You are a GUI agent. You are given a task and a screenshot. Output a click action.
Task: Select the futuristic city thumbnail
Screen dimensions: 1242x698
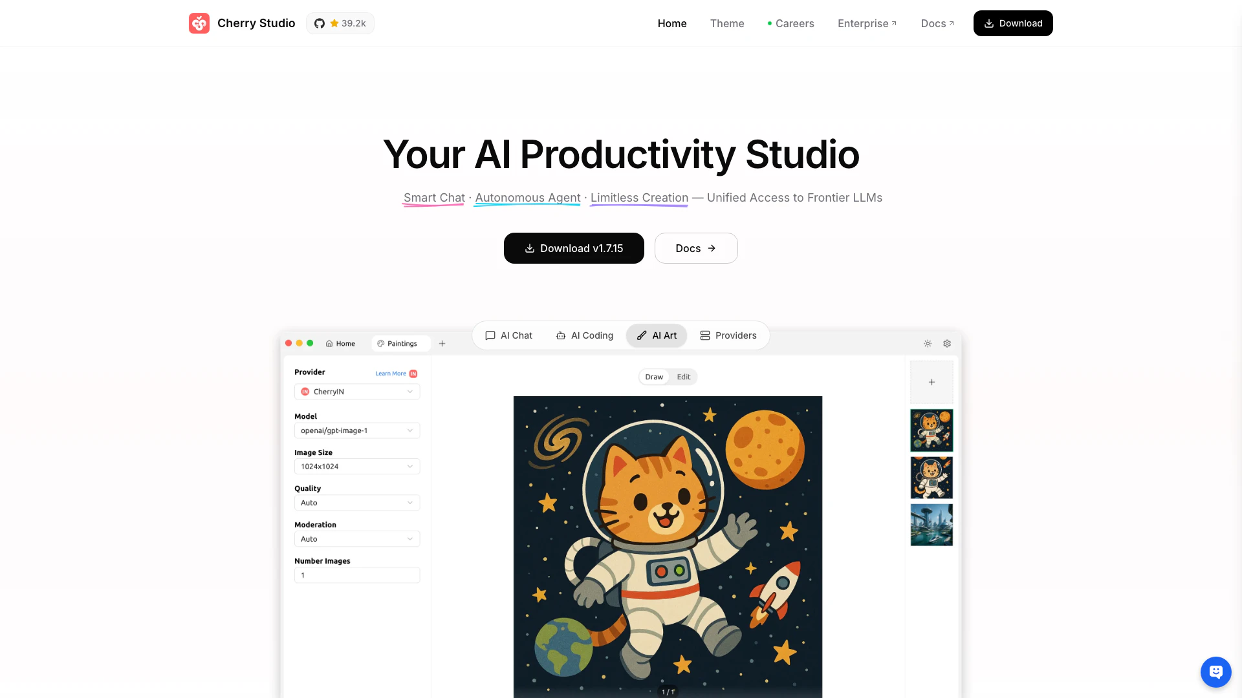[931, 525]
